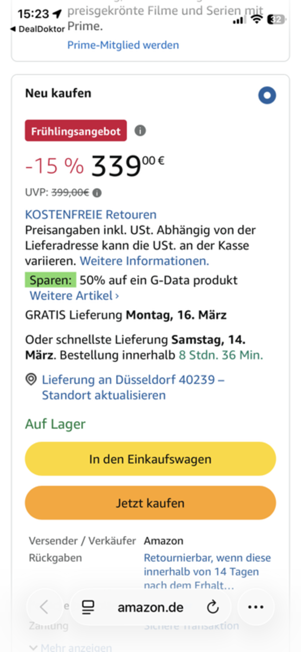Image resolution: width=301 pixels, height=652 pixels.
Task: Open the page view icon left of address bar
Action: (x=88, y=607)
